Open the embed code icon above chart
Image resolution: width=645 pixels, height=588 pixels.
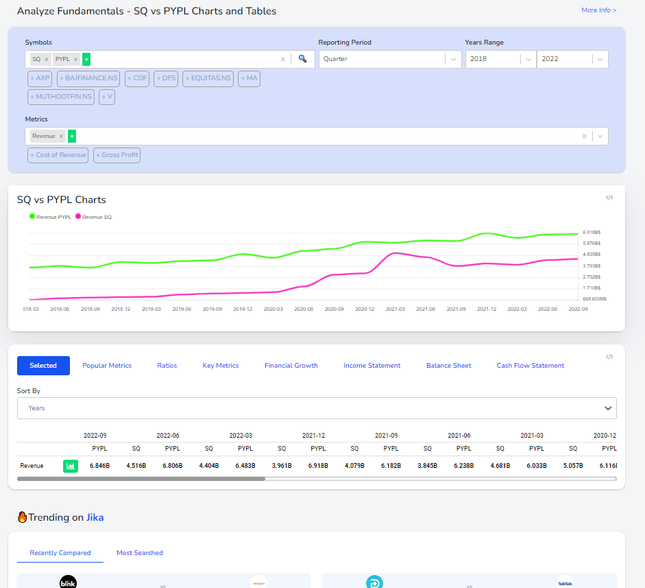[x=609, y=198]
